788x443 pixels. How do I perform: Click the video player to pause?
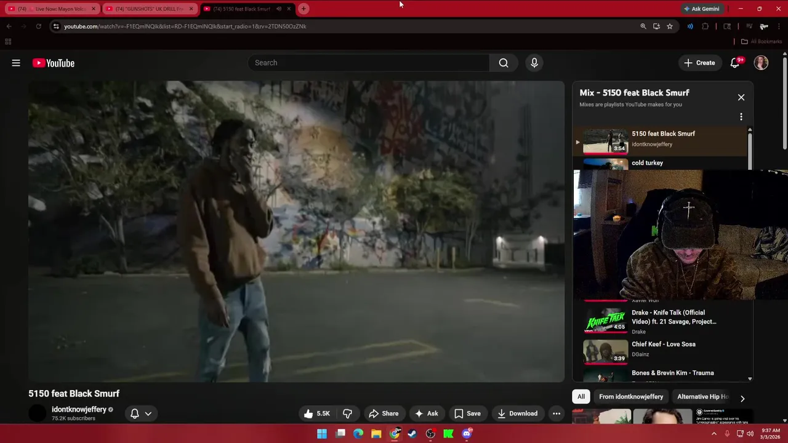point(296,231)
